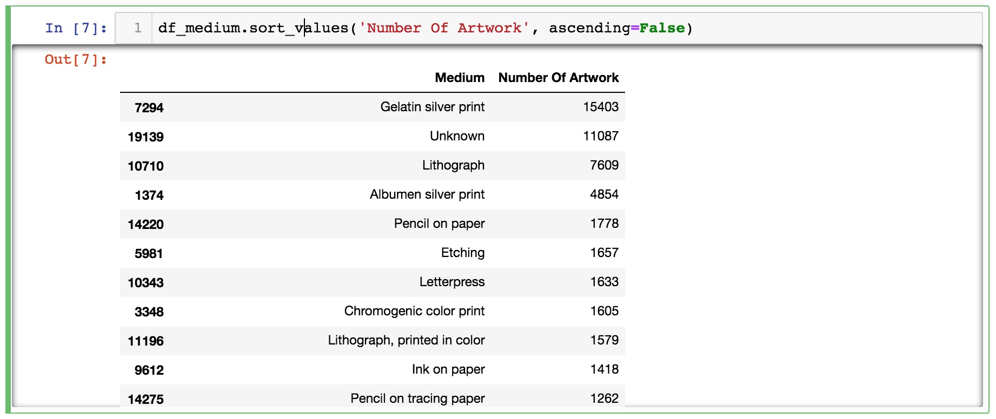Click the Lithograph, printed in color cell
This screenshot has height=419, width=996.
point(406,340)
